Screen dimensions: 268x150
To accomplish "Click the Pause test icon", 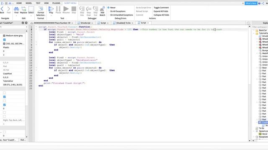I will coord(58,9).
